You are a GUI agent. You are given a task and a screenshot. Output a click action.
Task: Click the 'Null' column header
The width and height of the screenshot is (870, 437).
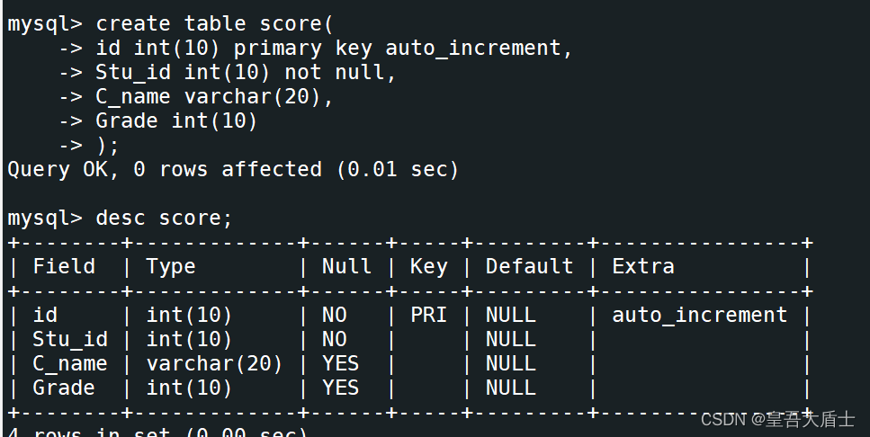346,266
